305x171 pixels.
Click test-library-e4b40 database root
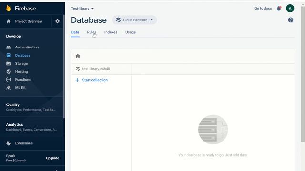[x=96, y=69]
